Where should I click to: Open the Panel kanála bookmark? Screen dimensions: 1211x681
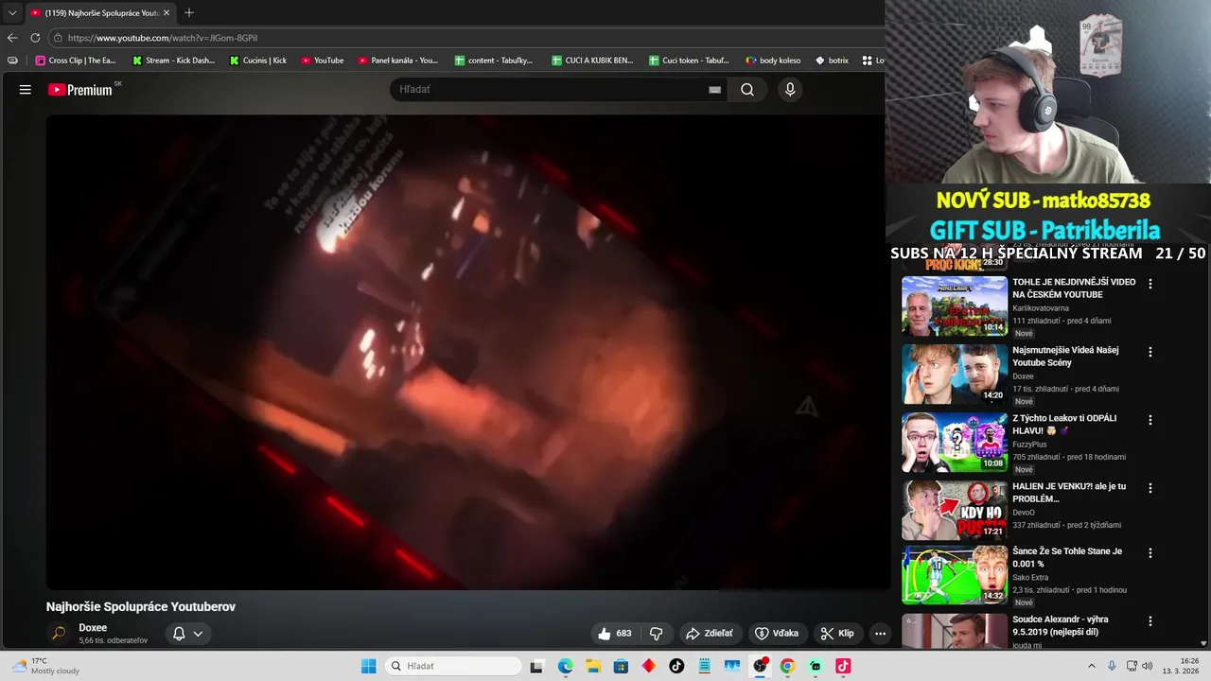point(398,61)
